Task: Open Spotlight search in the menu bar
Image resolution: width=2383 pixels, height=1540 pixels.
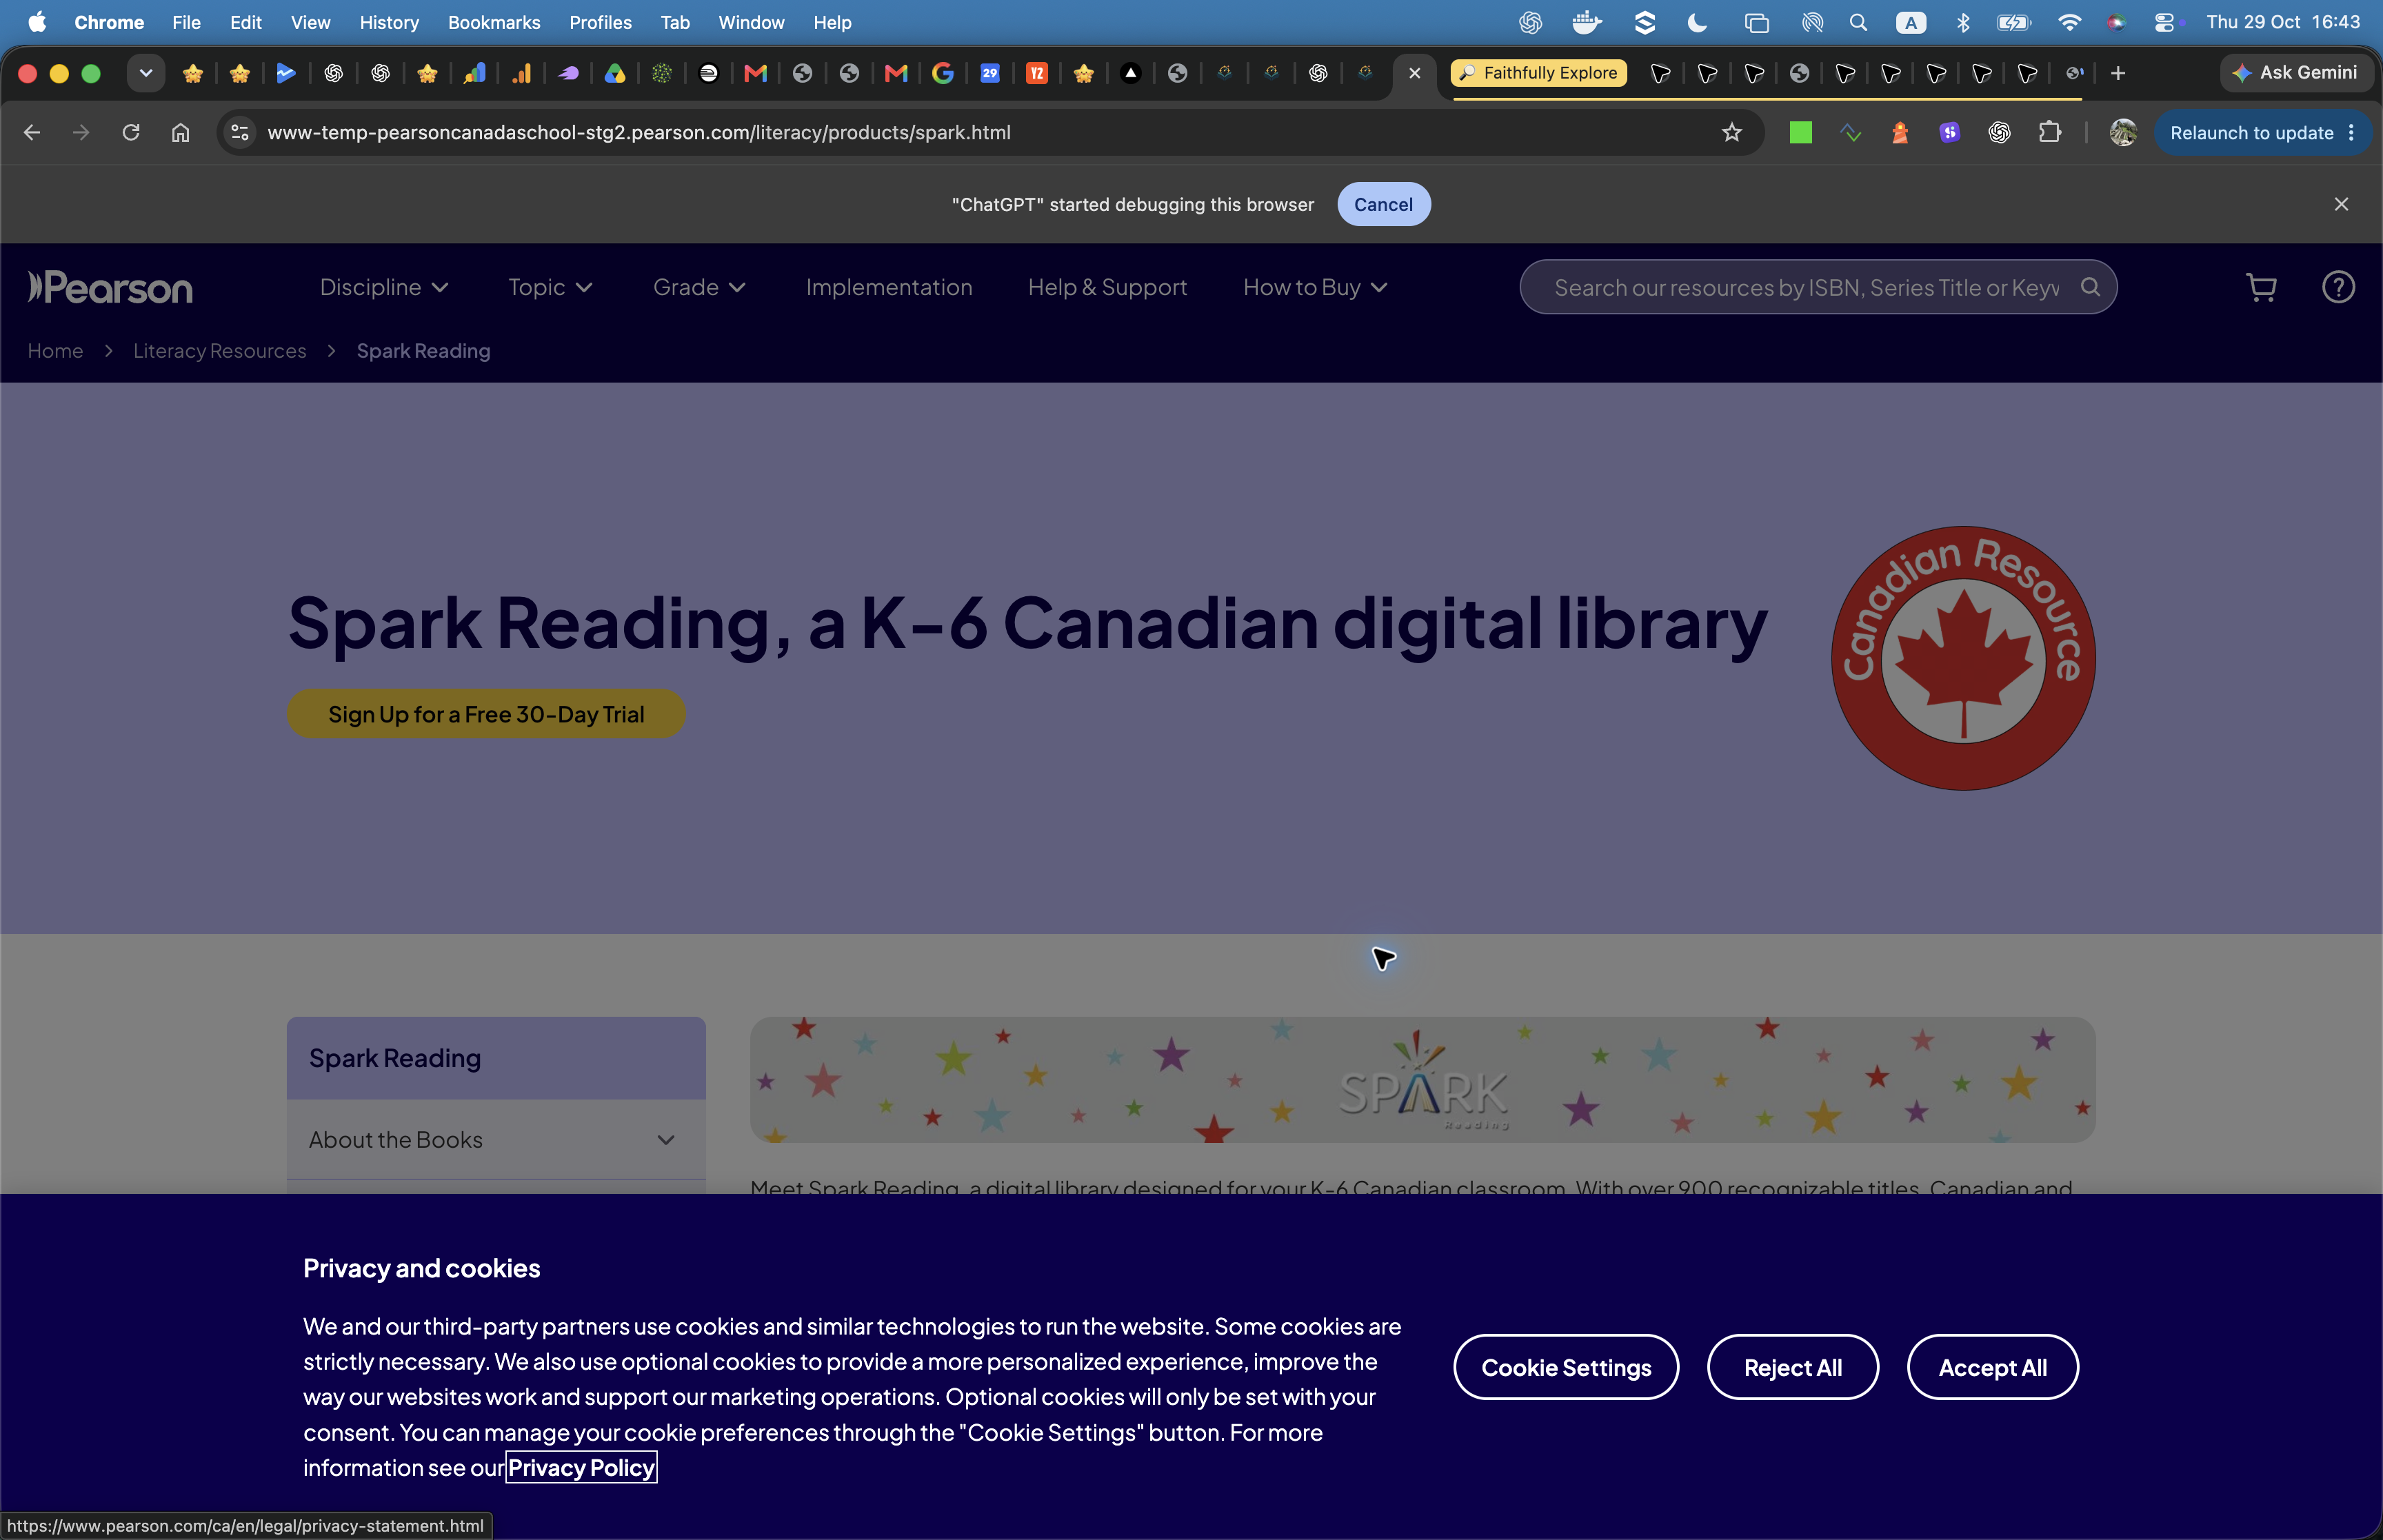Action: [1858, 22]
